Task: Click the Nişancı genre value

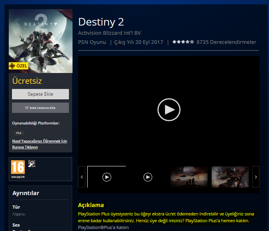Action: coord(19,214)
